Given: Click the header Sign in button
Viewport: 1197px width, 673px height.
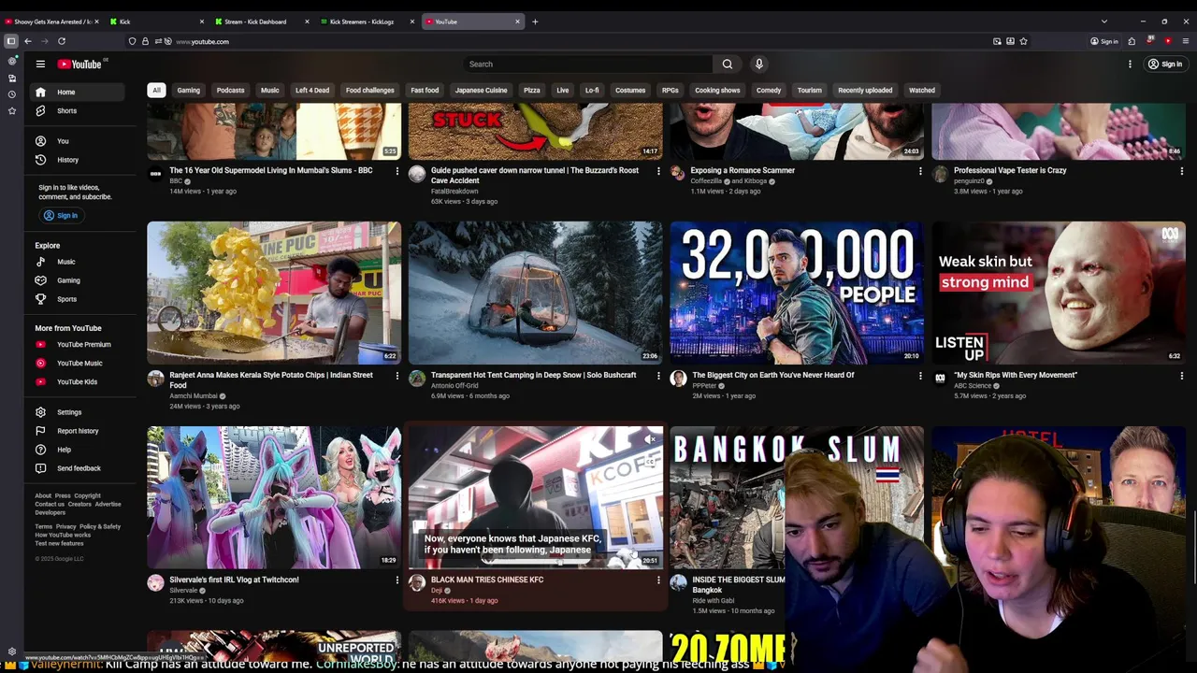Looking at the screenshot, I should tap(1165, 64).
